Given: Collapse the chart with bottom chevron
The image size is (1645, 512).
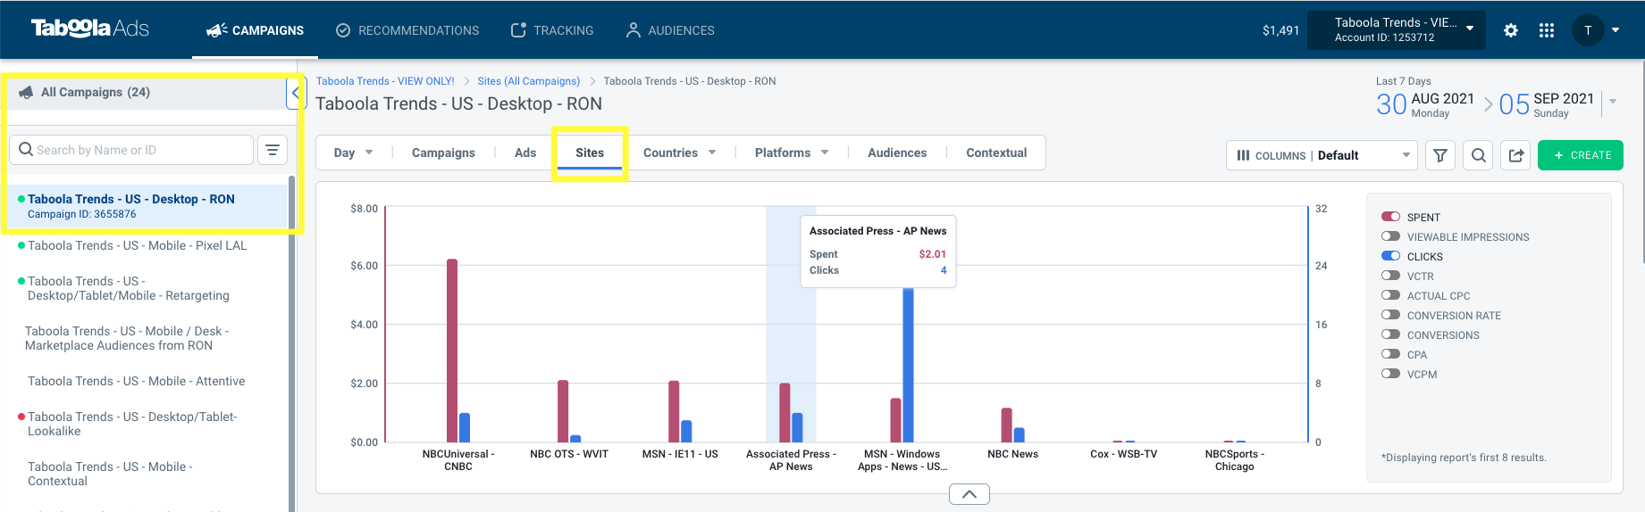Looking at the screenshot, I should pos(969,493).
